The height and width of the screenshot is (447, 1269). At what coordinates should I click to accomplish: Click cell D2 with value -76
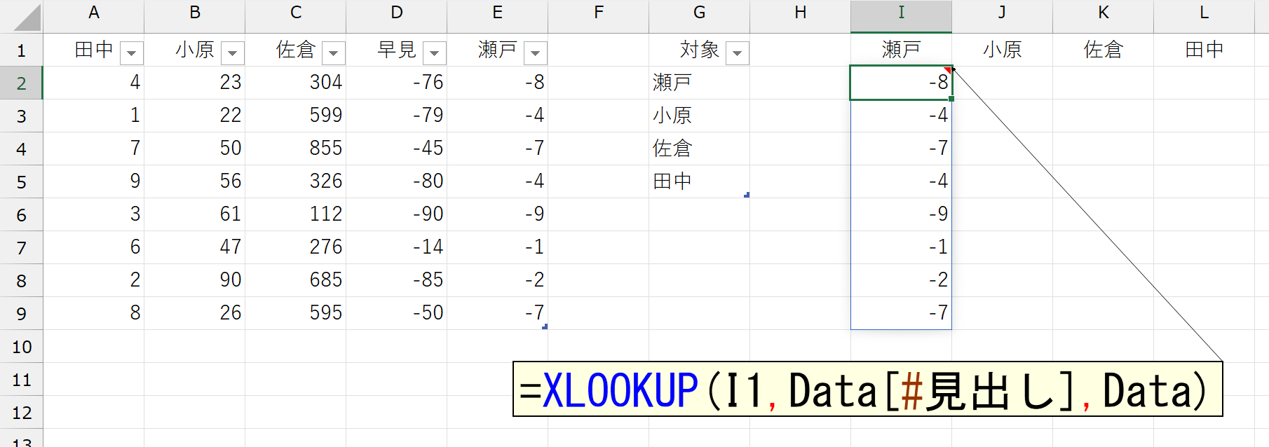[x=397, y=83]
